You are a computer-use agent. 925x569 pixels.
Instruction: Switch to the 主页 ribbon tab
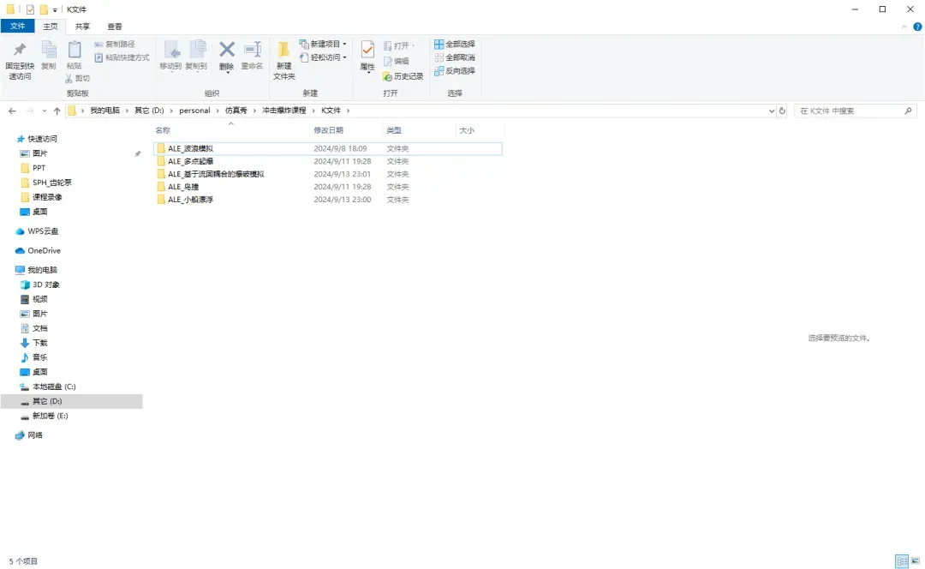pos(51,27)
